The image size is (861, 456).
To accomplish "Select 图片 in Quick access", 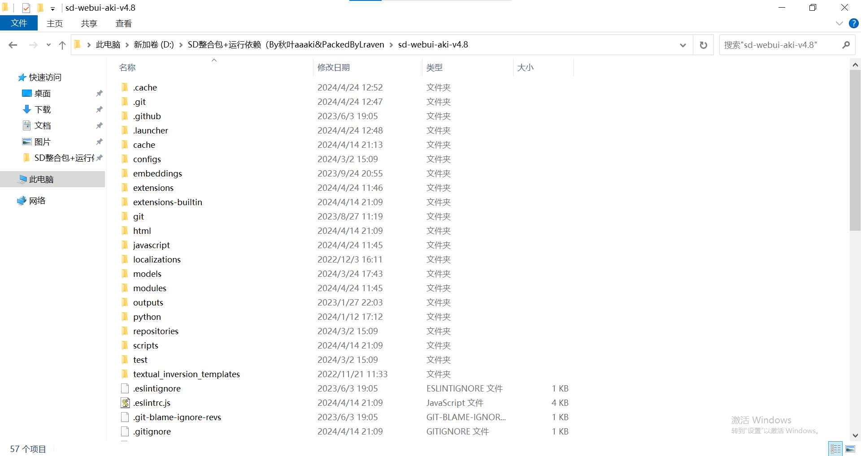I will tap(43, 142).
